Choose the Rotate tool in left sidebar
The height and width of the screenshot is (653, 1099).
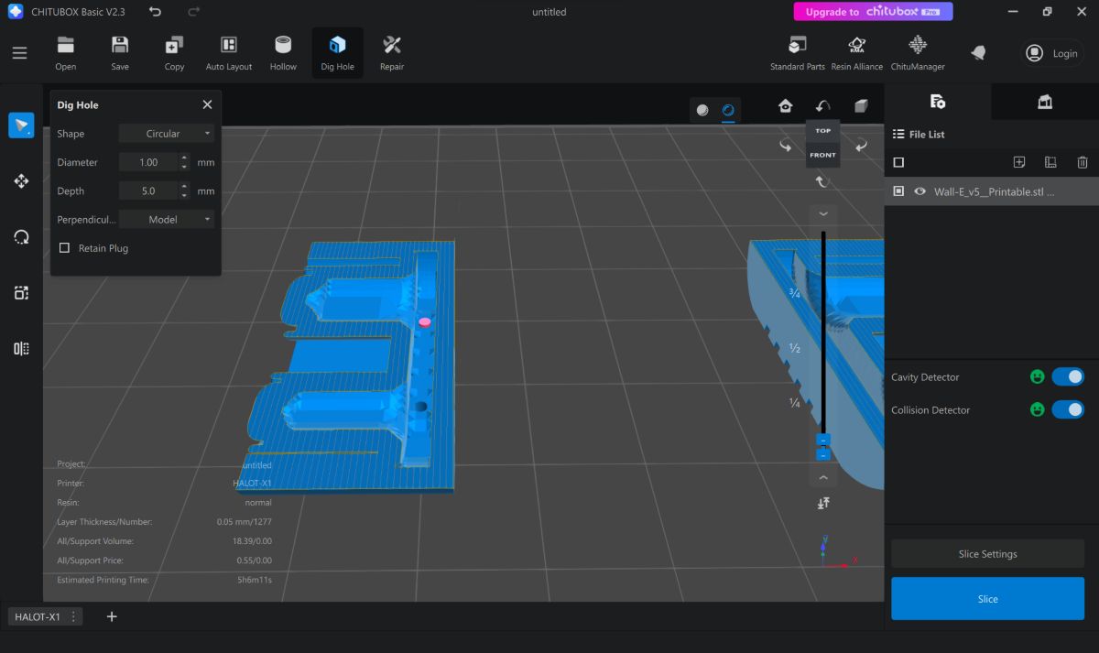tap(21, 237)
